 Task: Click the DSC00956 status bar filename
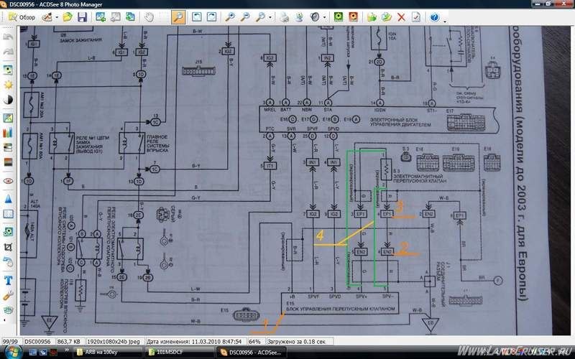click(x=37, y=342)
